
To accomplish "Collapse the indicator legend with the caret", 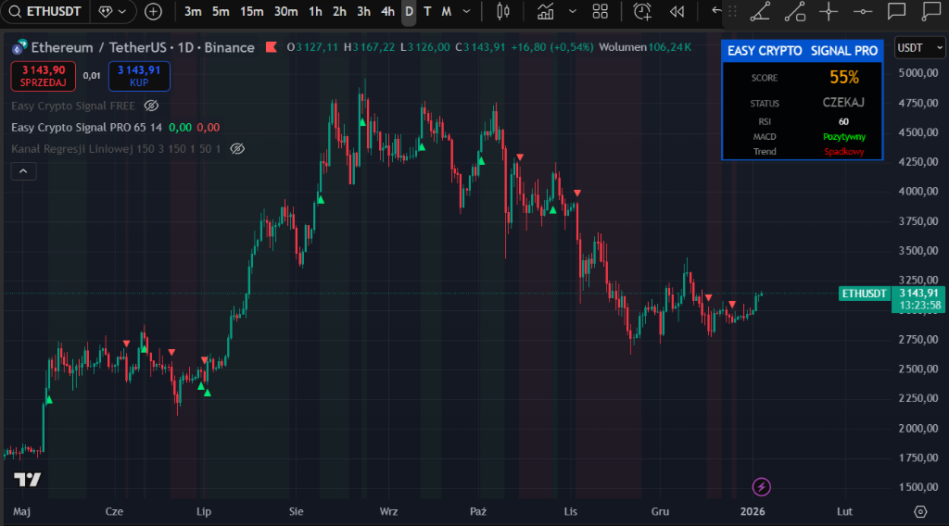I will click(23, 171).
